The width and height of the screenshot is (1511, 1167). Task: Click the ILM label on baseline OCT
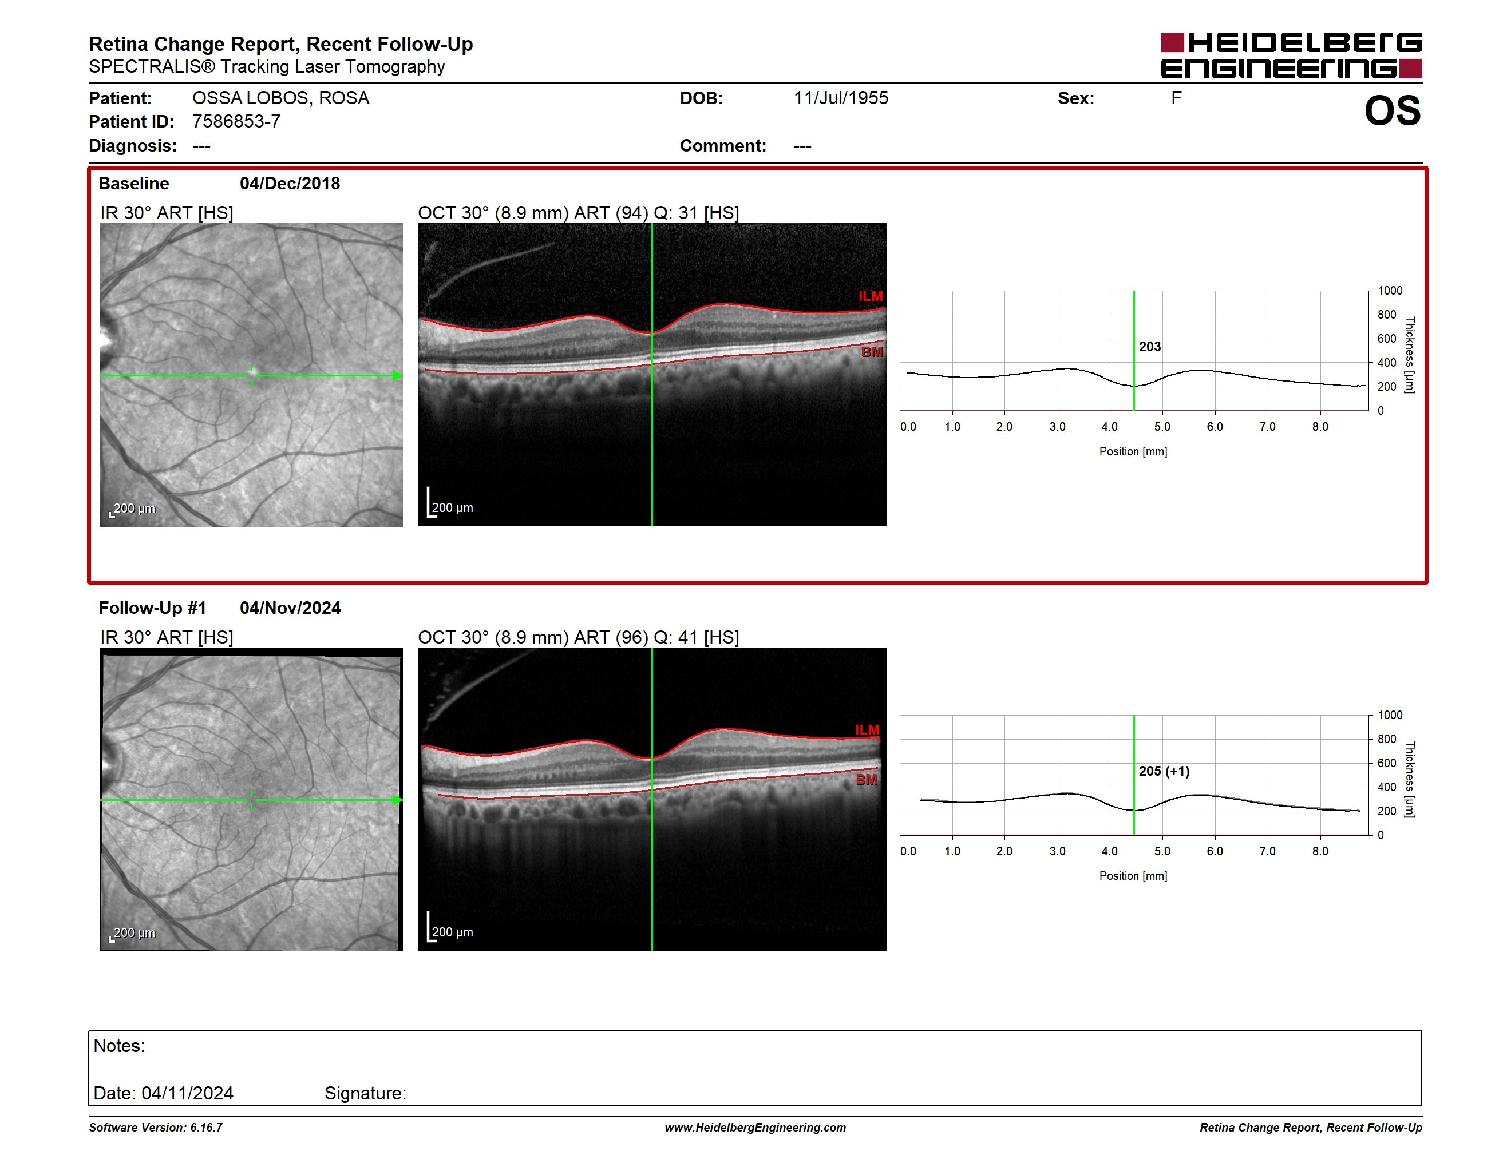[x=871, y=296]
